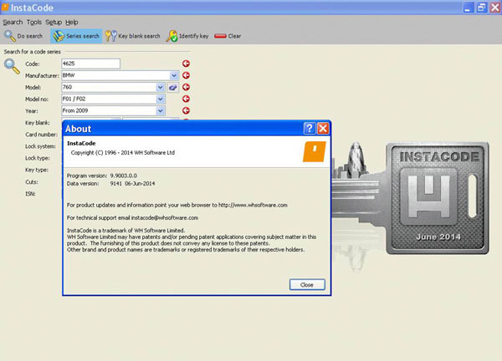Click the Data version 9141 06-Jun-2014 text
This screenshot has height=361, width=502.
pyautogui.click(x=110, y=184)
